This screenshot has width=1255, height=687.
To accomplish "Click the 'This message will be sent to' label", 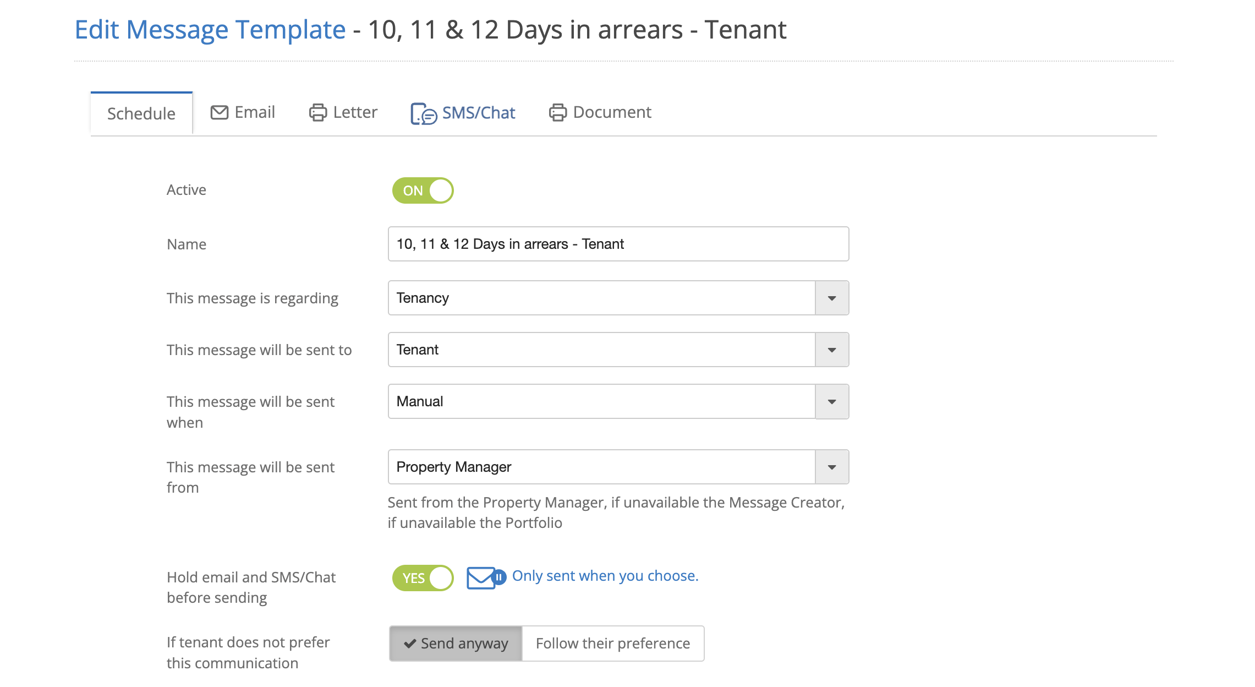I will pos(259,350).
